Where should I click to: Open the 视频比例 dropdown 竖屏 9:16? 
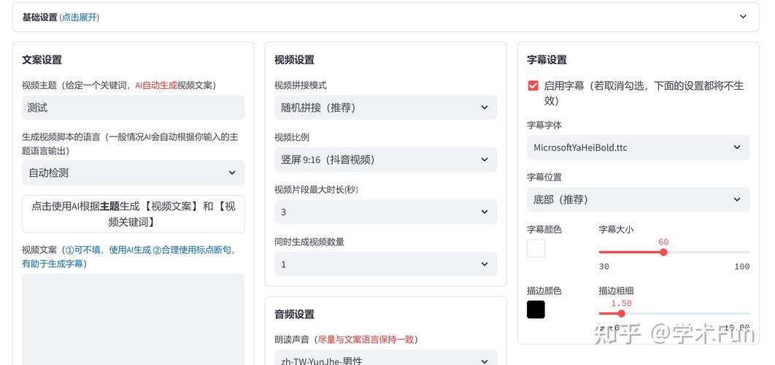[385, 160]
